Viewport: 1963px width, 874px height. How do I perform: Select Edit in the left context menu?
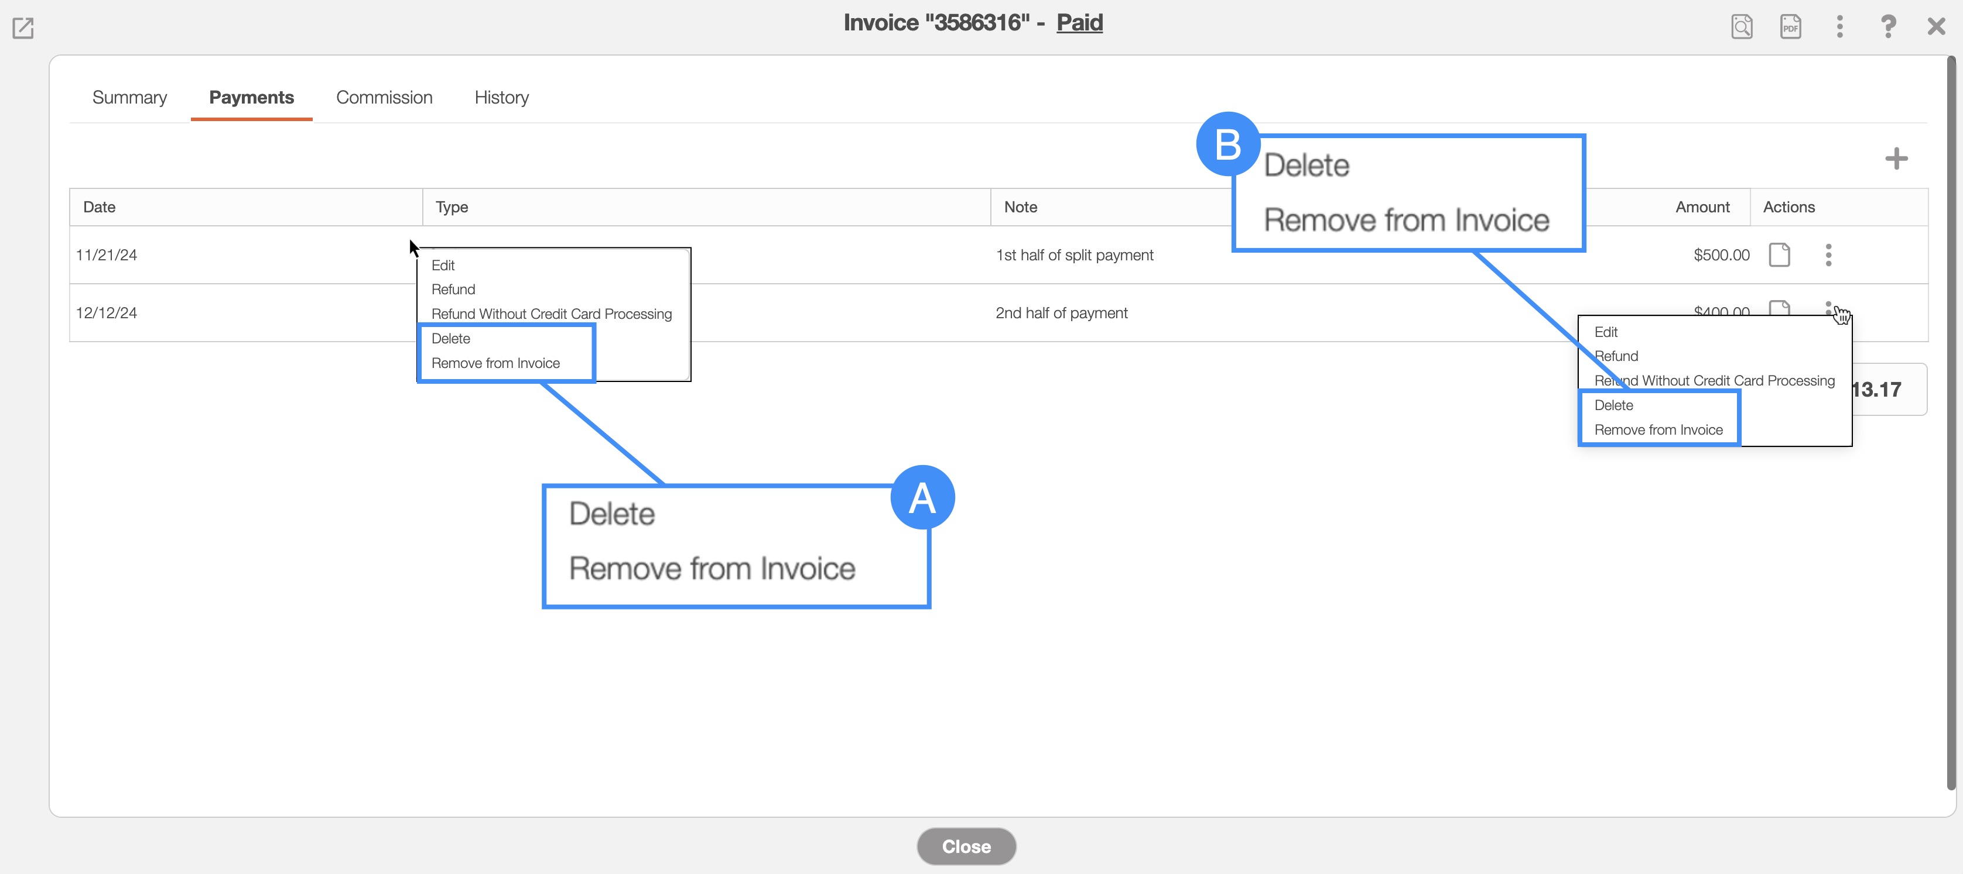tap(443, 265)
